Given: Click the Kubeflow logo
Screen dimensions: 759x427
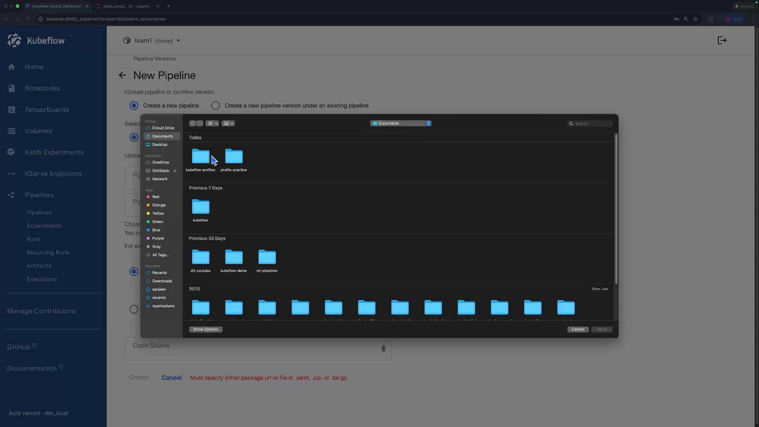Looking at the screenshot, I should click(36, 40).
